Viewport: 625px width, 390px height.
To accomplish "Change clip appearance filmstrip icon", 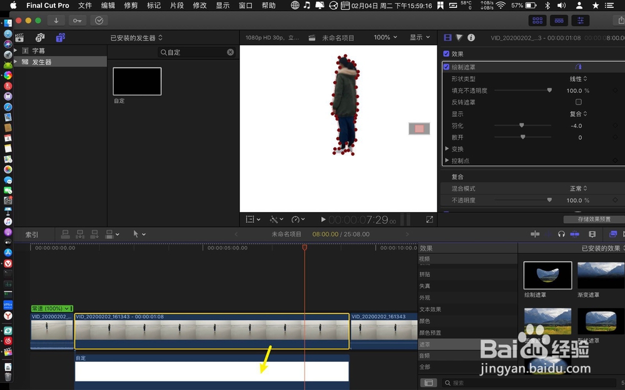I will pyautogui.click(x=592, y=234).
